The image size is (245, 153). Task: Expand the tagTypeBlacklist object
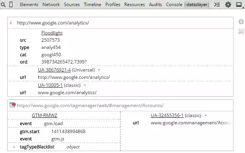tap(14, 147)
